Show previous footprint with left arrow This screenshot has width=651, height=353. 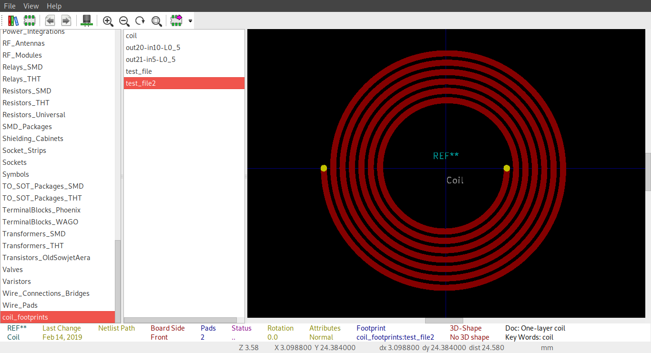50,20
